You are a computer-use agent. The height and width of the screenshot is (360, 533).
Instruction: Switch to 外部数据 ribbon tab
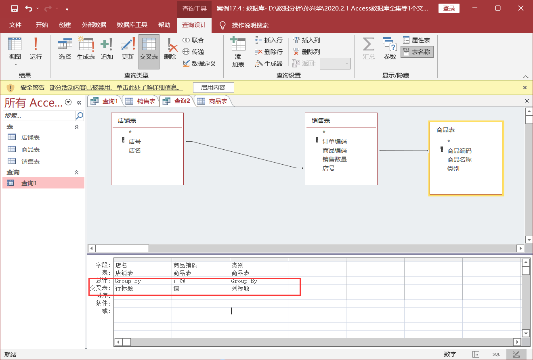pyautogui.click(x=94, y=25)
